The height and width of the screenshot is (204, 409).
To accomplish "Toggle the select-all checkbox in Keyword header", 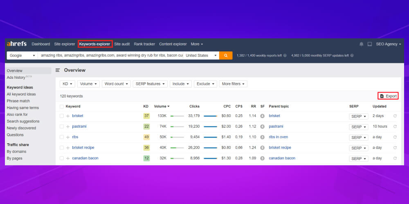I will point(62,106).
